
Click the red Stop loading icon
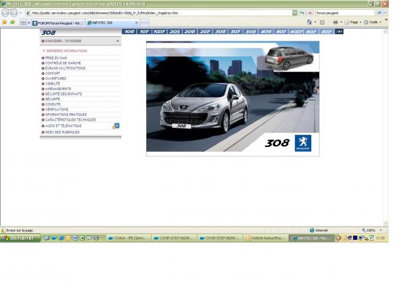coord(310,13)
